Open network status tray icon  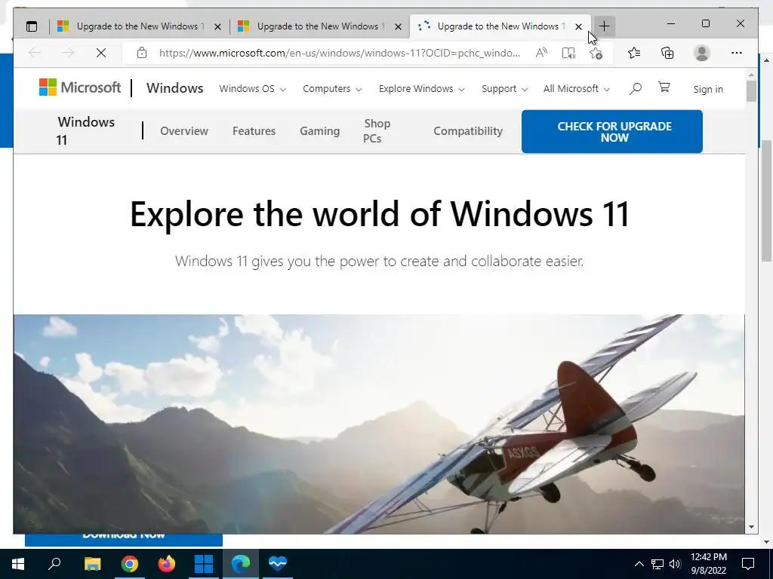(658, 564)
